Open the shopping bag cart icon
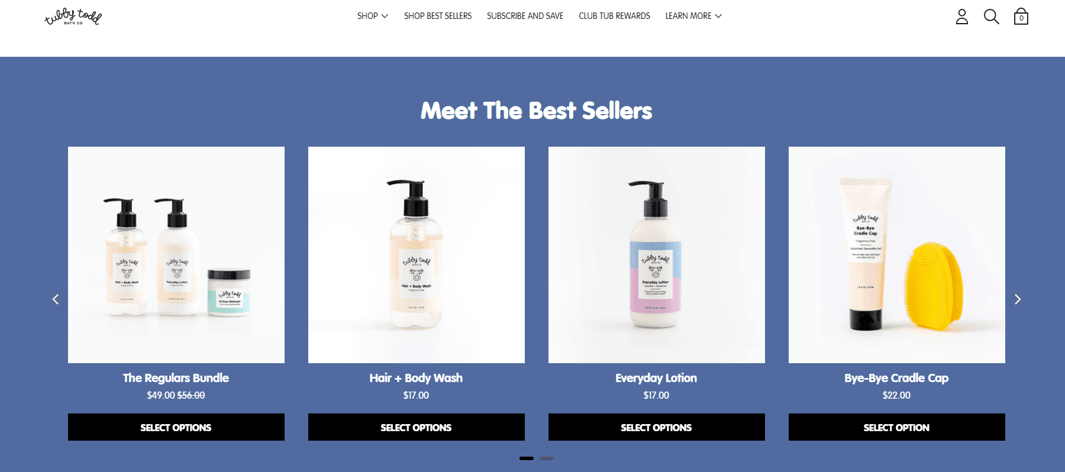1065x472 pixels. (x=1021, y=17)
